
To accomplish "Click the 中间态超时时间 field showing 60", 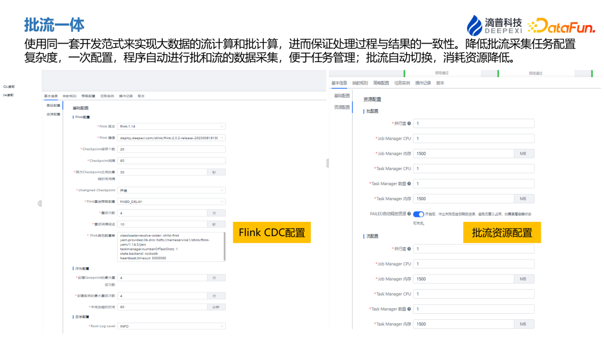I will click(x=163, y=307).
